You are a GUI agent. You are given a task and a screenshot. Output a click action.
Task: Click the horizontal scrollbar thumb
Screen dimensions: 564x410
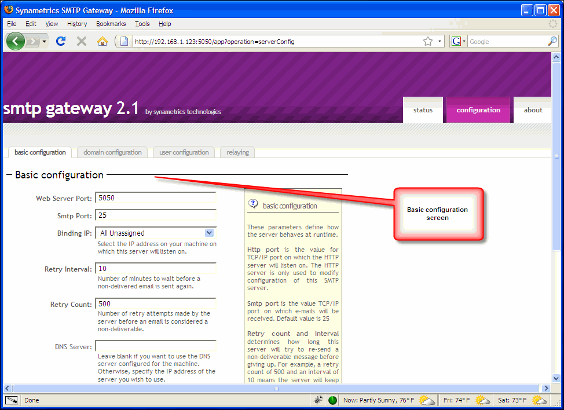276,388
